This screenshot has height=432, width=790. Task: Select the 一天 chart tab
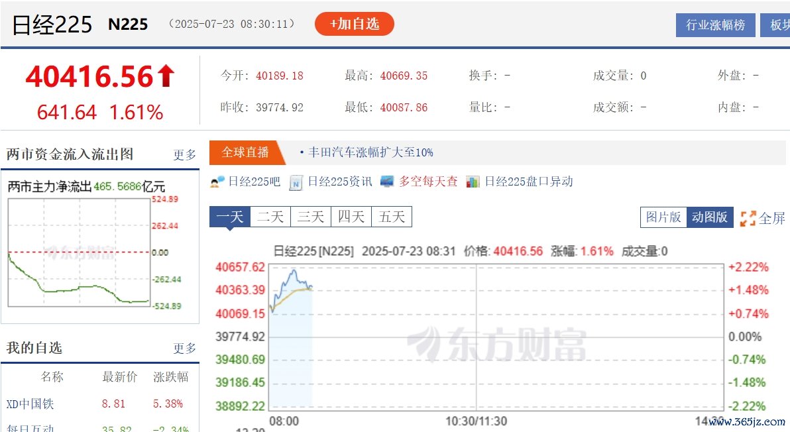[230, 217]
